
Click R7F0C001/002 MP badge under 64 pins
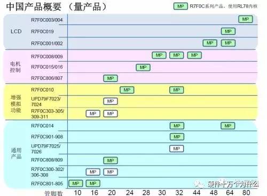point(228,43)
